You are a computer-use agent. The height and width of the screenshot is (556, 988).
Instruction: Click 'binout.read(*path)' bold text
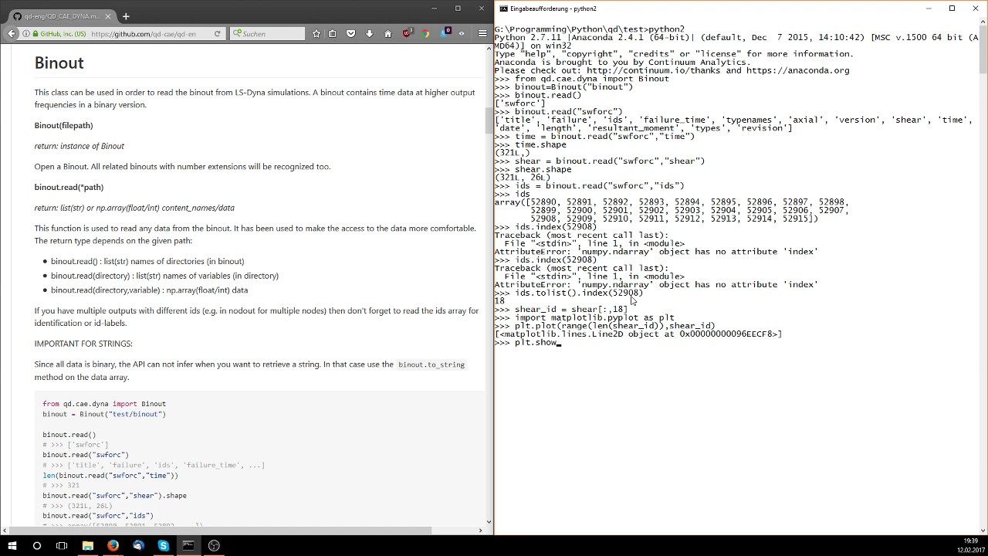69,187
